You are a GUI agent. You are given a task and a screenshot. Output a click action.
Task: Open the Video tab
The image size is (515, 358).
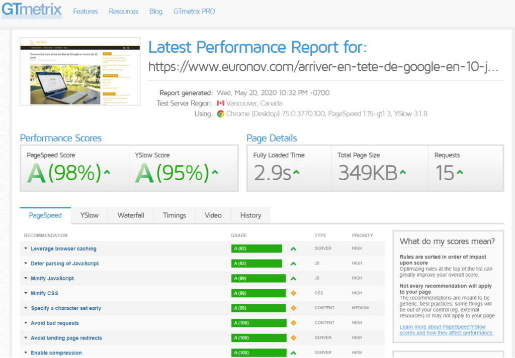coord(213,215)
